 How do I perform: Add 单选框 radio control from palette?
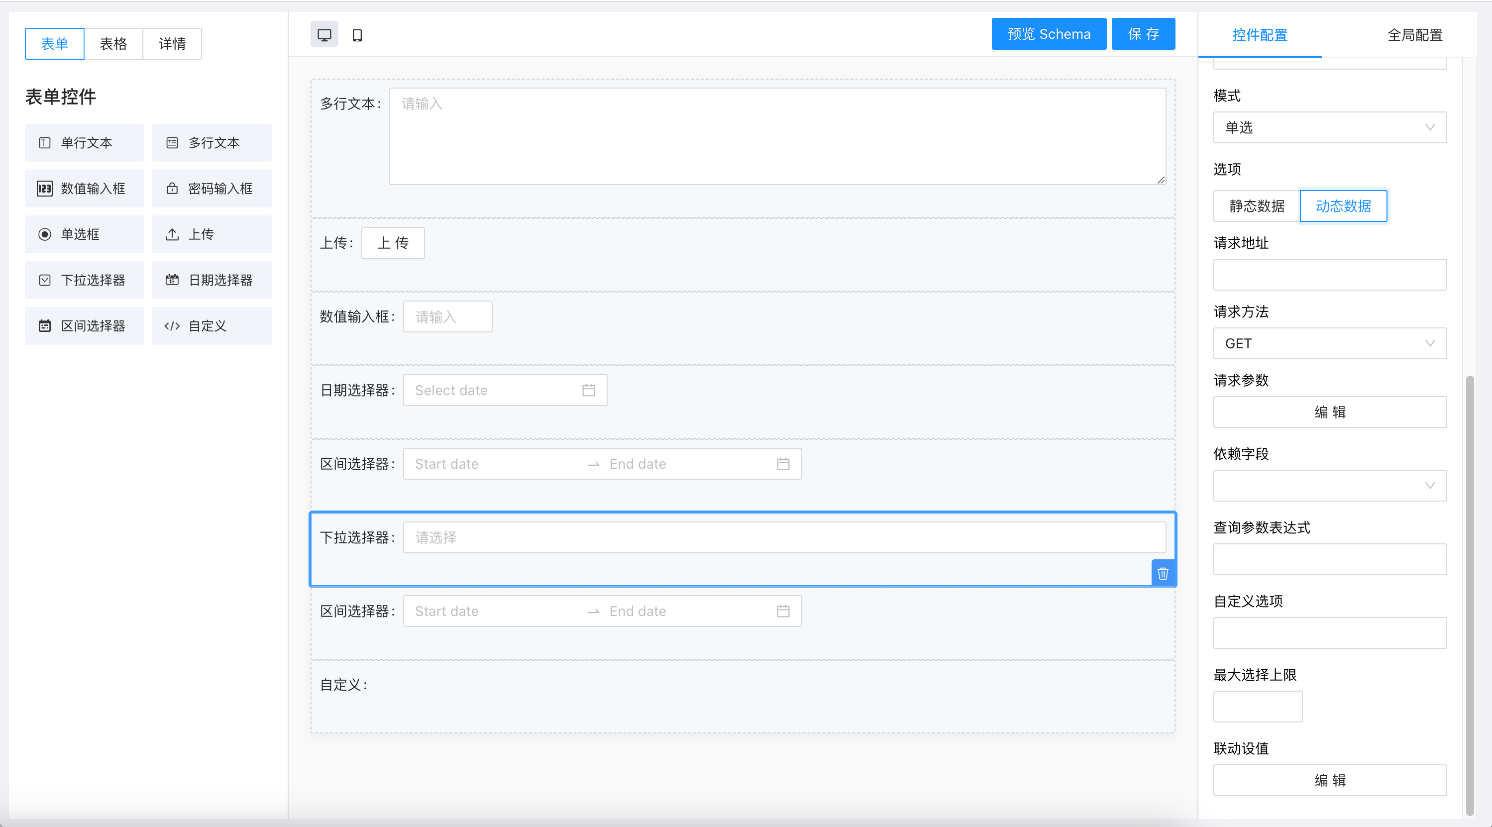click(85, 234)
